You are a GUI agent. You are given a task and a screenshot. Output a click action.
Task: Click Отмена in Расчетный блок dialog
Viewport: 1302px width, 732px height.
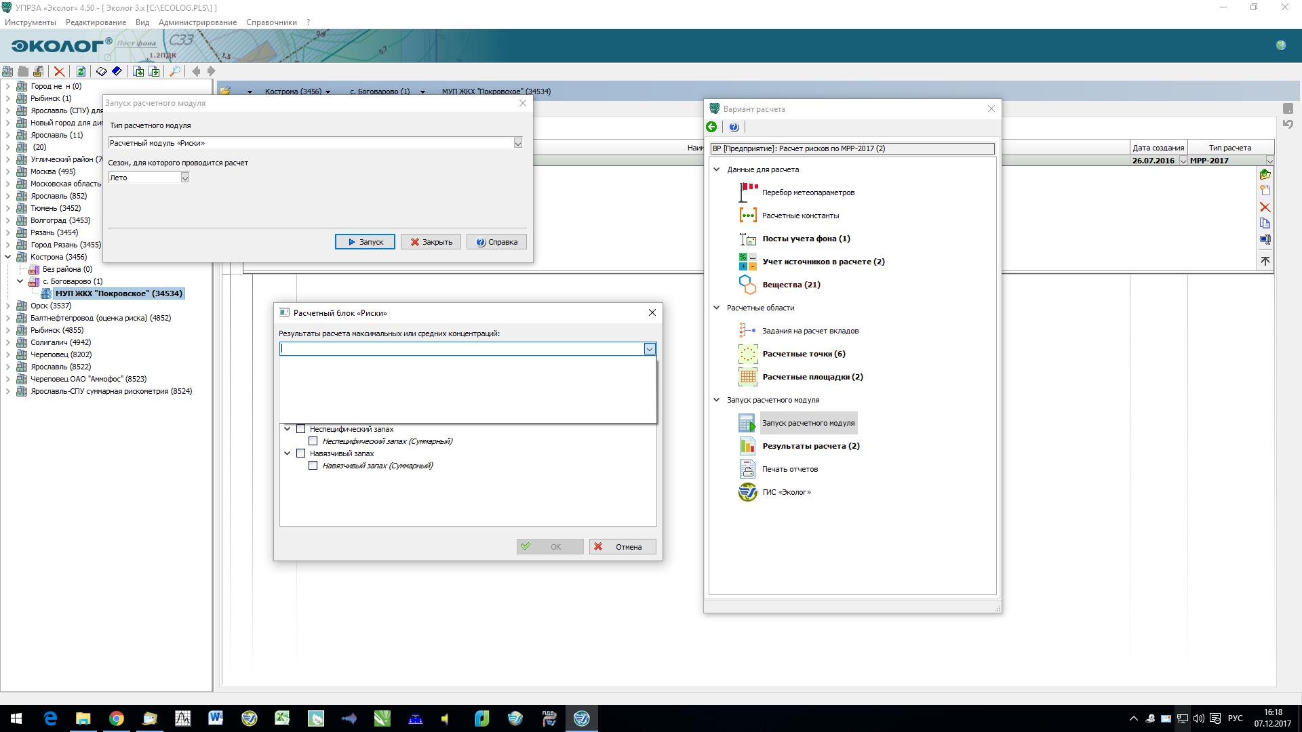click(x=622, y=547)
